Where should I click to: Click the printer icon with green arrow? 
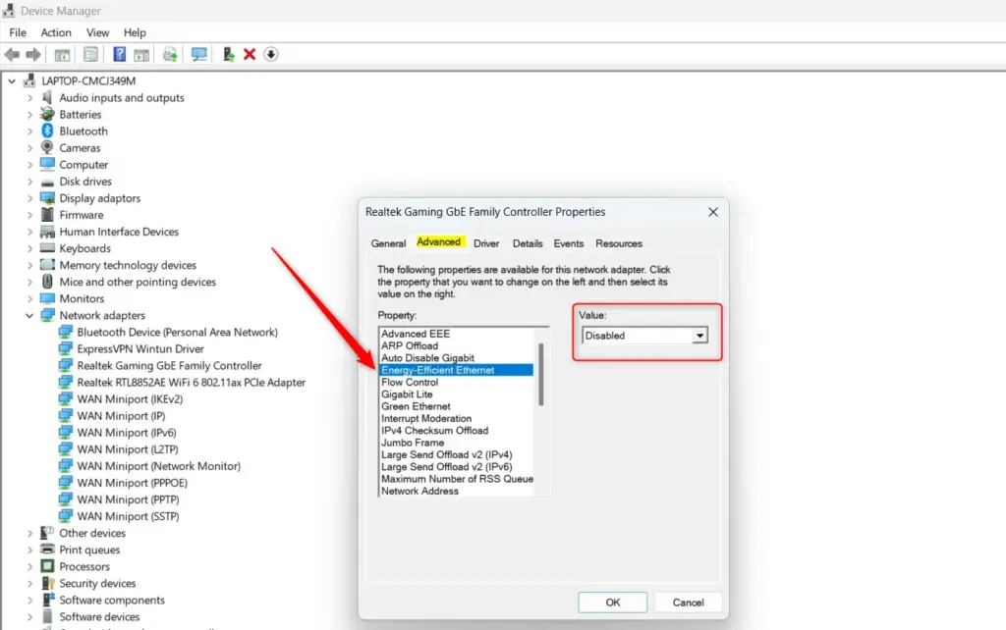point(170,55)
